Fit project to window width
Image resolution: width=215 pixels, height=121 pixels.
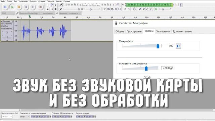(x=151, y=9)
